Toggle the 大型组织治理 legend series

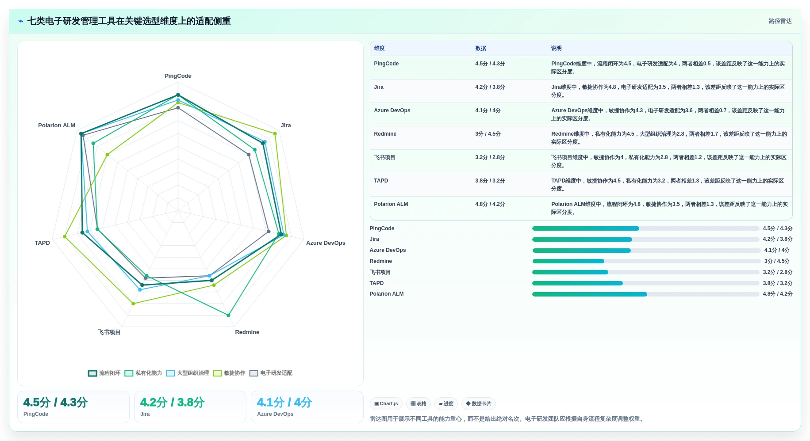(187, 373)
